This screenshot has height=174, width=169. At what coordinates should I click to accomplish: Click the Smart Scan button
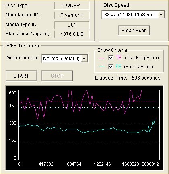(x=134, y=31)
